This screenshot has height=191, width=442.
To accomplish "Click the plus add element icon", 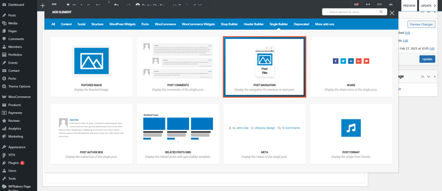I will [42, 6].
